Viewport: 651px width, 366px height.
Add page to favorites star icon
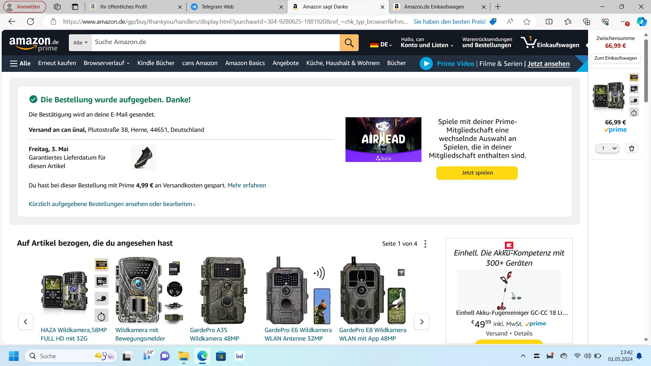pyautogui.click(x=527, y=22)
